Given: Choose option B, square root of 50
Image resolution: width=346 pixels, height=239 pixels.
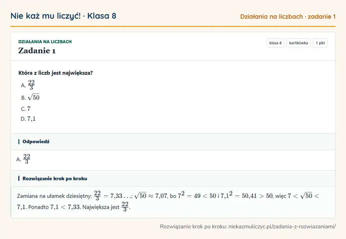Looking at the screenshot, I should (x=30, y=97).
